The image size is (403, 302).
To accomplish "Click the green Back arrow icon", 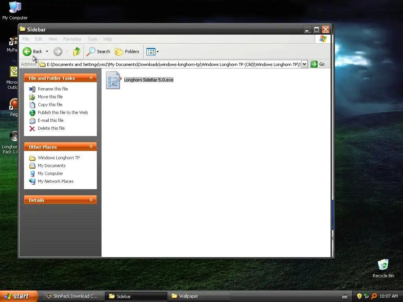I will click(27, 52).
